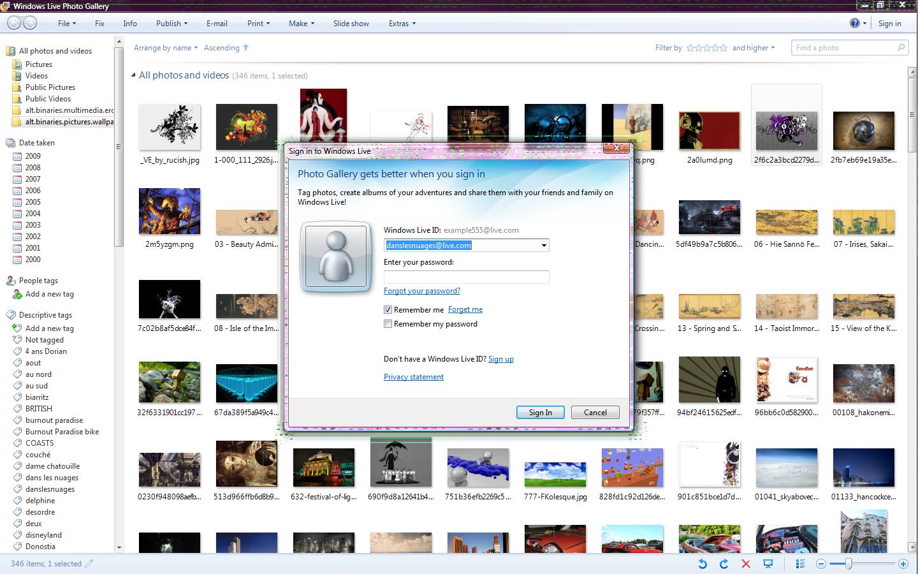Open the Arrange by name dropdown
The image size is (918, 574).
(x=166, y=48)
